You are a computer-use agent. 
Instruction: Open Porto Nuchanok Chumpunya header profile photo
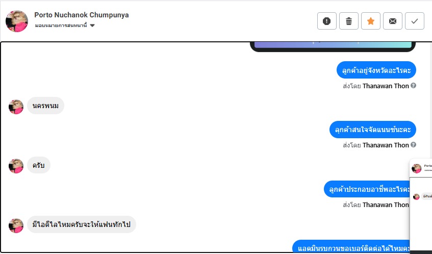pos(17,21)
